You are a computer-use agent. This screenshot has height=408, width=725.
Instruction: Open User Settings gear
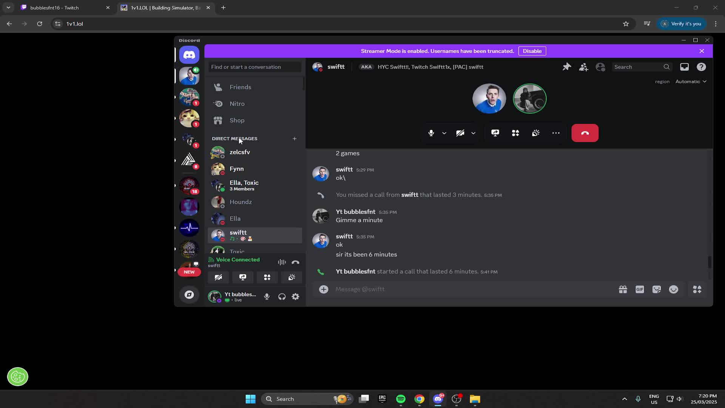coord(296,297)
